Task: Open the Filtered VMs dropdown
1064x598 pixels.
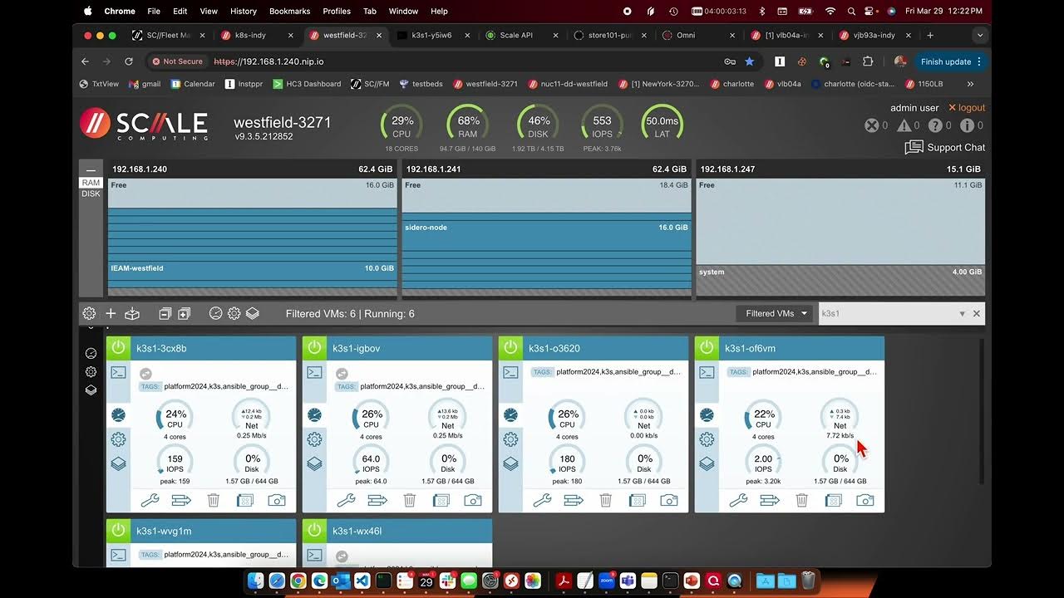Action: pos(776,313)
